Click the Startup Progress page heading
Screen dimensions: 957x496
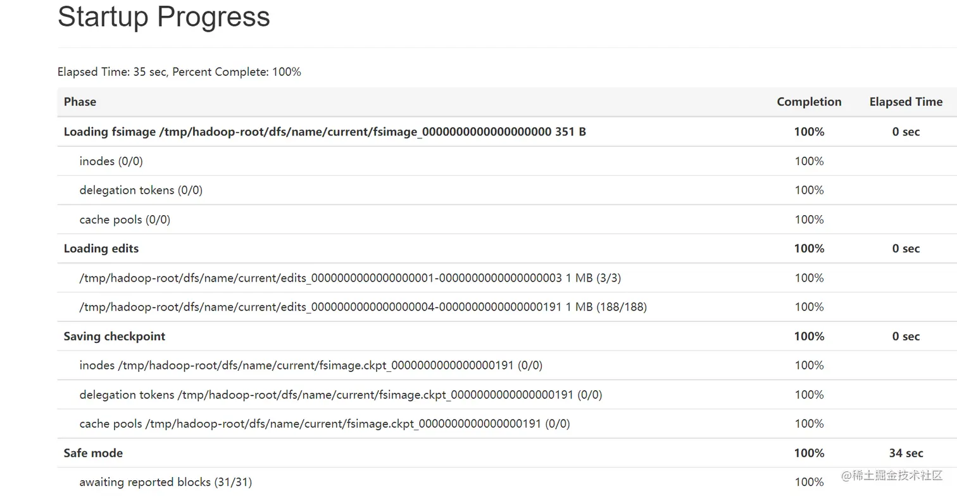point(164,16)
